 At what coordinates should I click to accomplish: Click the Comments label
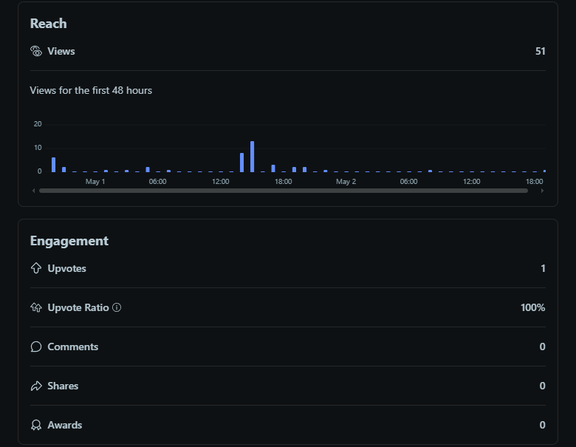click(x=72, y=347)
